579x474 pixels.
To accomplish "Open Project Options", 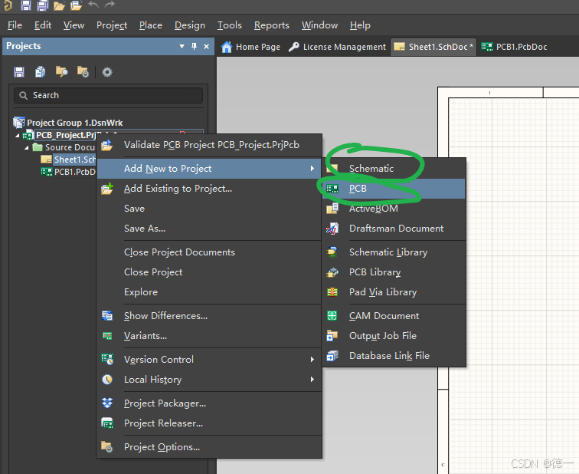I will pos(209,447).
